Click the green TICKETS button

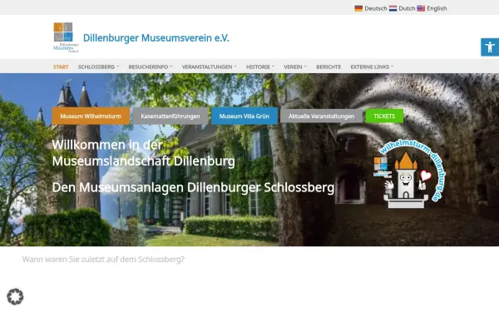(x=384, y=116)
